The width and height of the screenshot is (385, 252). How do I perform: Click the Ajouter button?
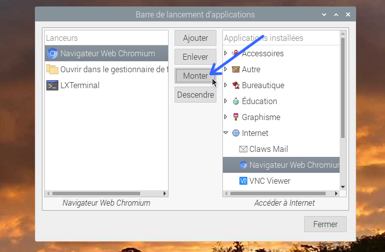[195, 38]
